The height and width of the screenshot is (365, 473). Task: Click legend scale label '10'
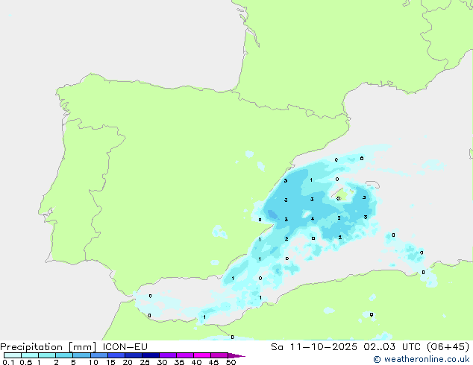(x=93, y=362)
